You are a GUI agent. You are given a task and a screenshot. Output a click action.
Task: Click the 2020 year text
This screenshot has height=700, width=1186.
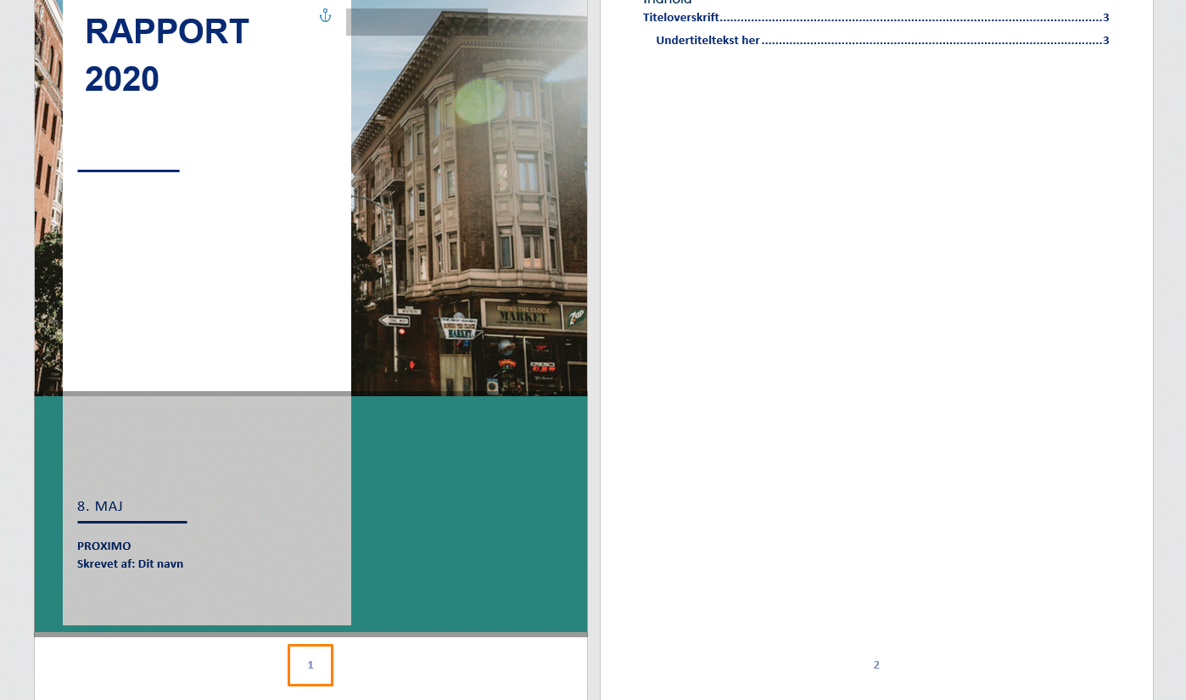tap(122, 80)
